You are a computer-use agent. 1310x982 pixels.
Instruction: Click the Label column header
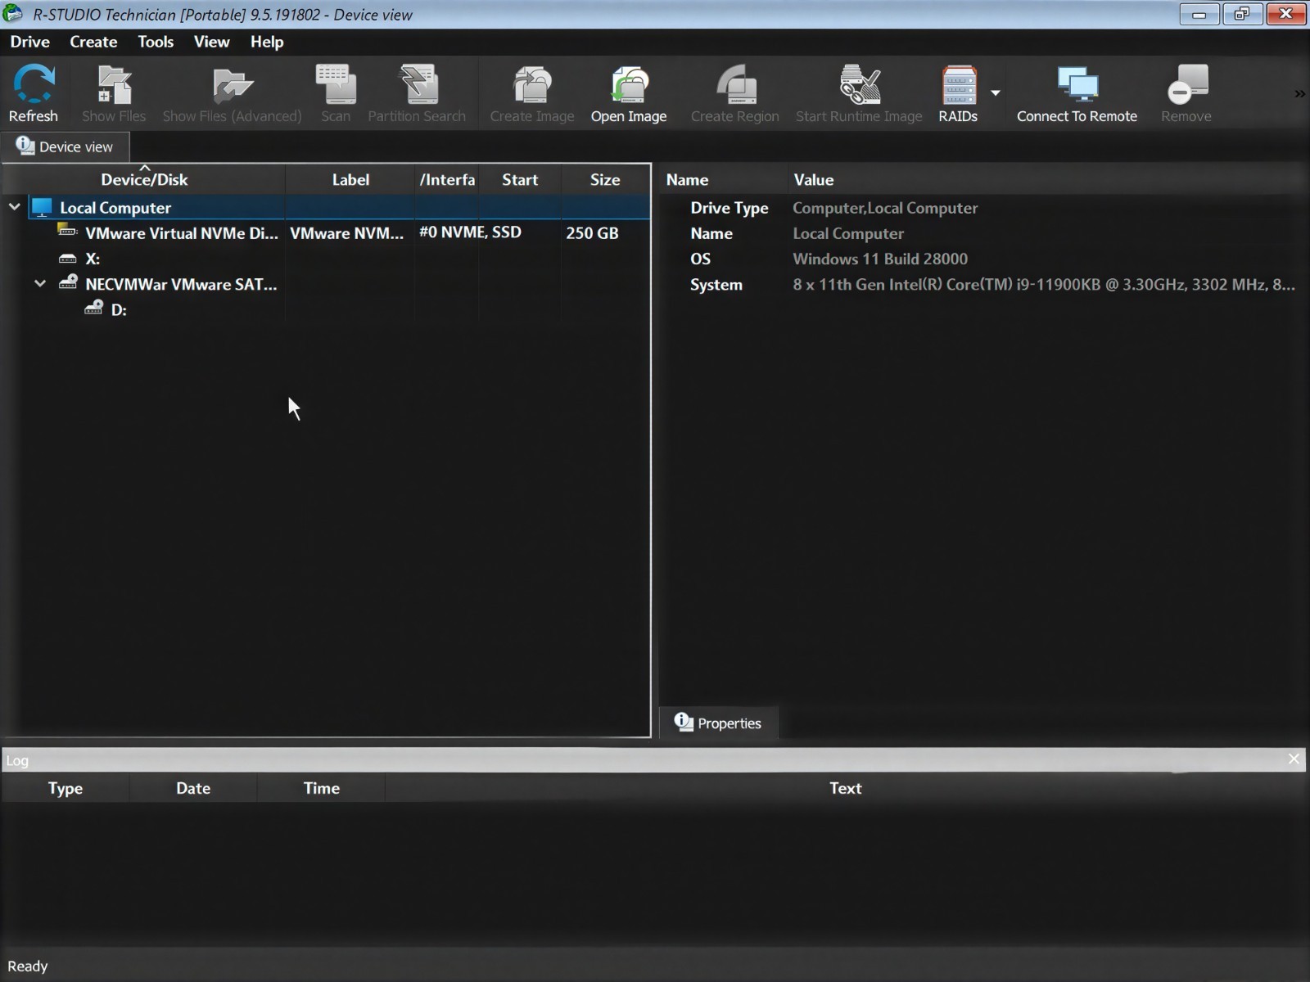[350, 180]
